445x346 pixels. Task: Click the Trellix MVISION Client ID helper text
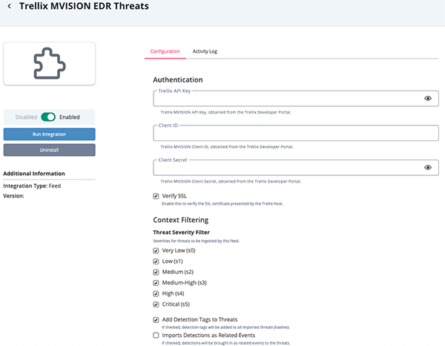point(227,147)
